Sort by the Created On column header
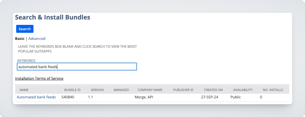This screenshot has height=117, width=305. click(x=213, y=90)
